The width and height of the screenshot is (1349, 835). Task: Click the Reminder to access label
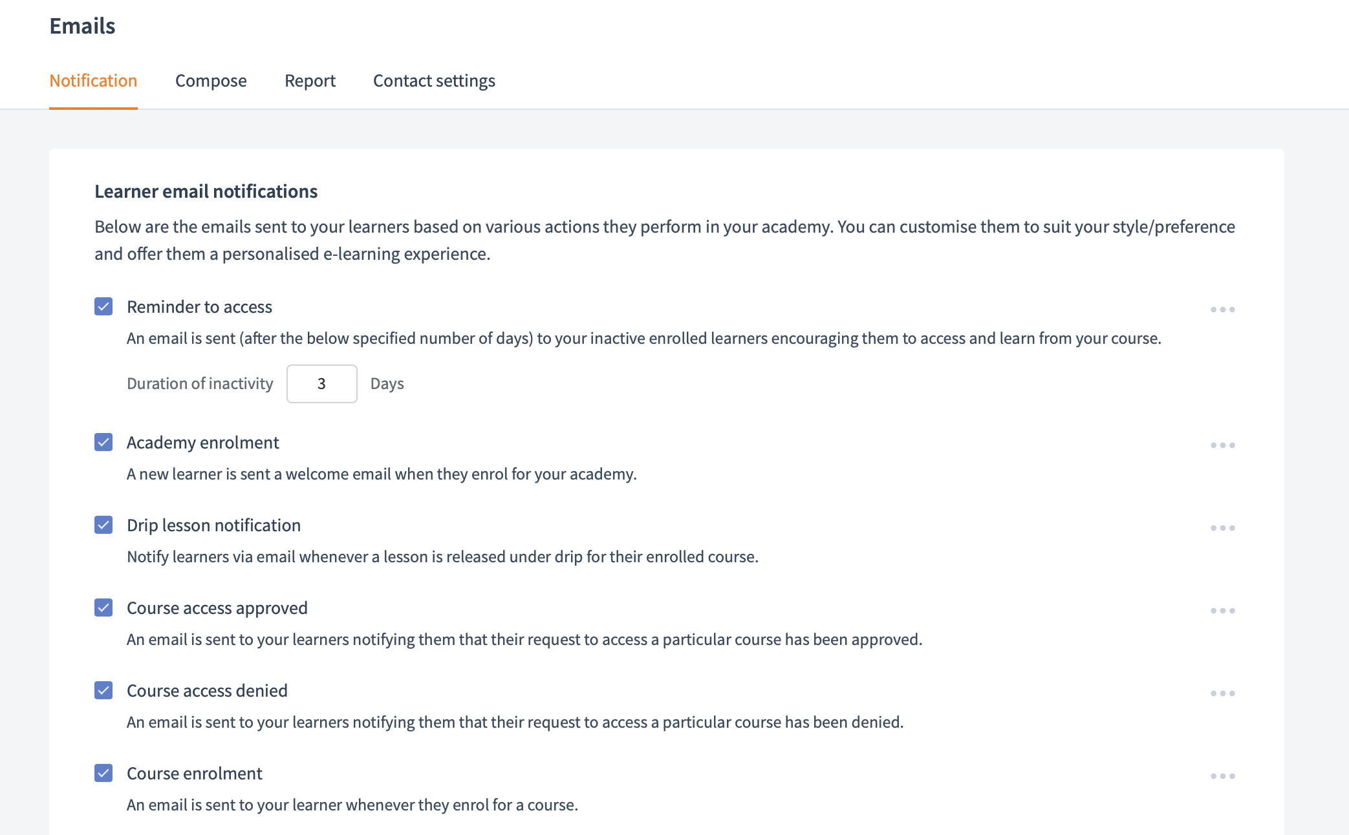[199, 307]
